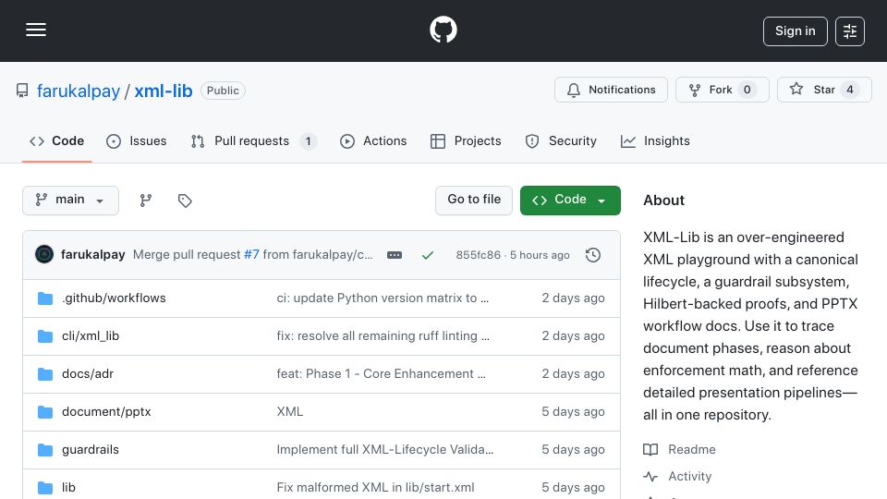Open the cli/xml_lib folder
The width and height of the screenshot is (887, 499).
91,336
